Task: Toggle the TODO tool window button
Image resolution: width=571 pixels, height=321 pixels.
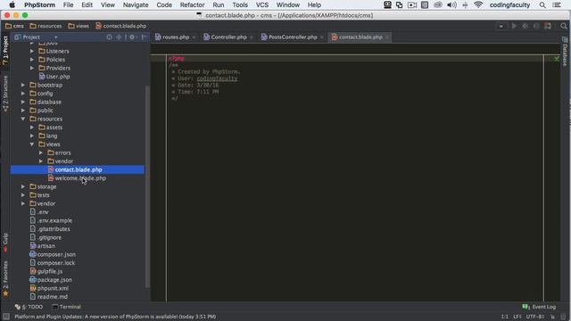Action: point(29,307)
